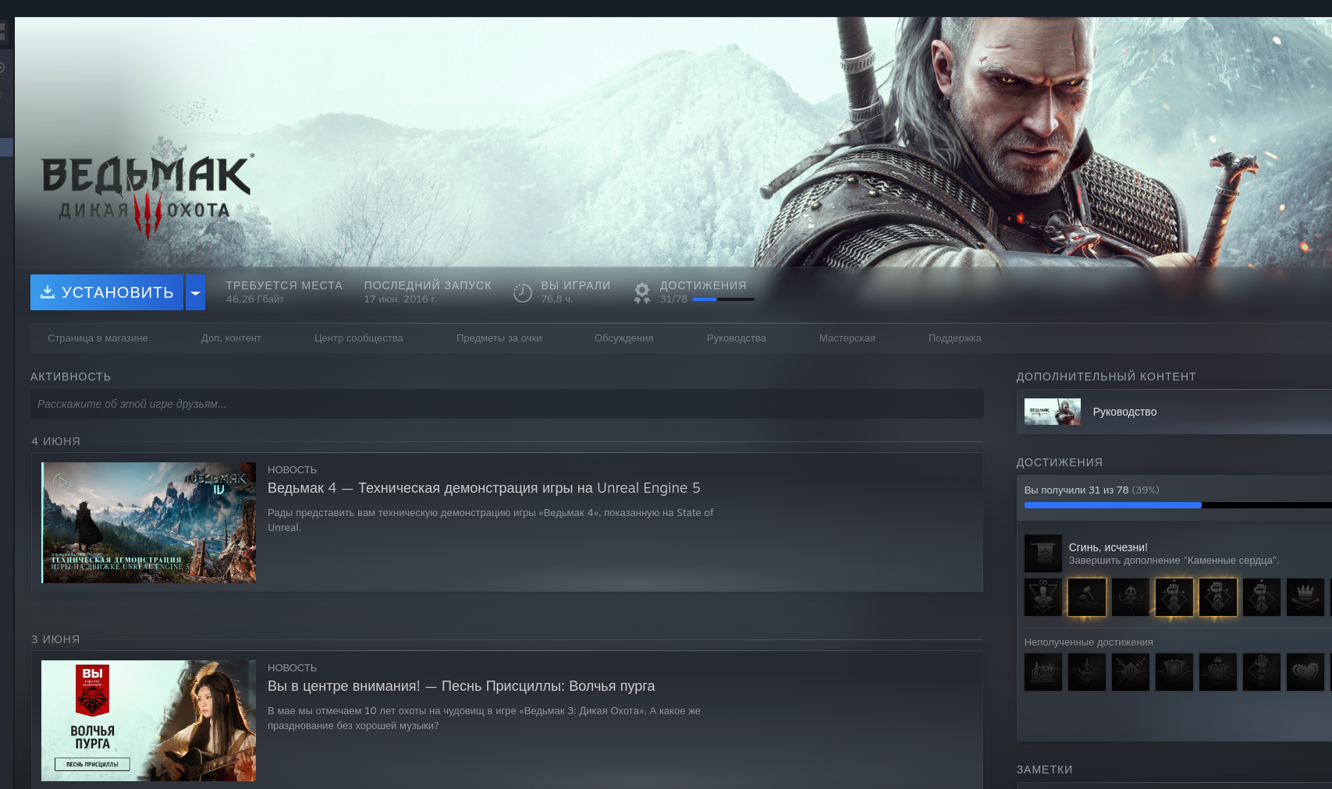This screenshot has height=789, width=1332.
Task: Select the first glowing raised-fist achievement icon
Action: [1174, 597]
